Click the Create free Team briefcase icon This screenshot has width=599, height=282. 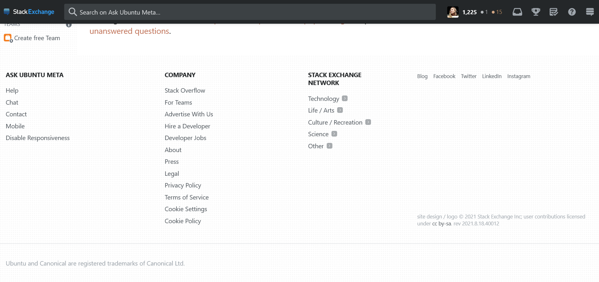coord(8,38)
